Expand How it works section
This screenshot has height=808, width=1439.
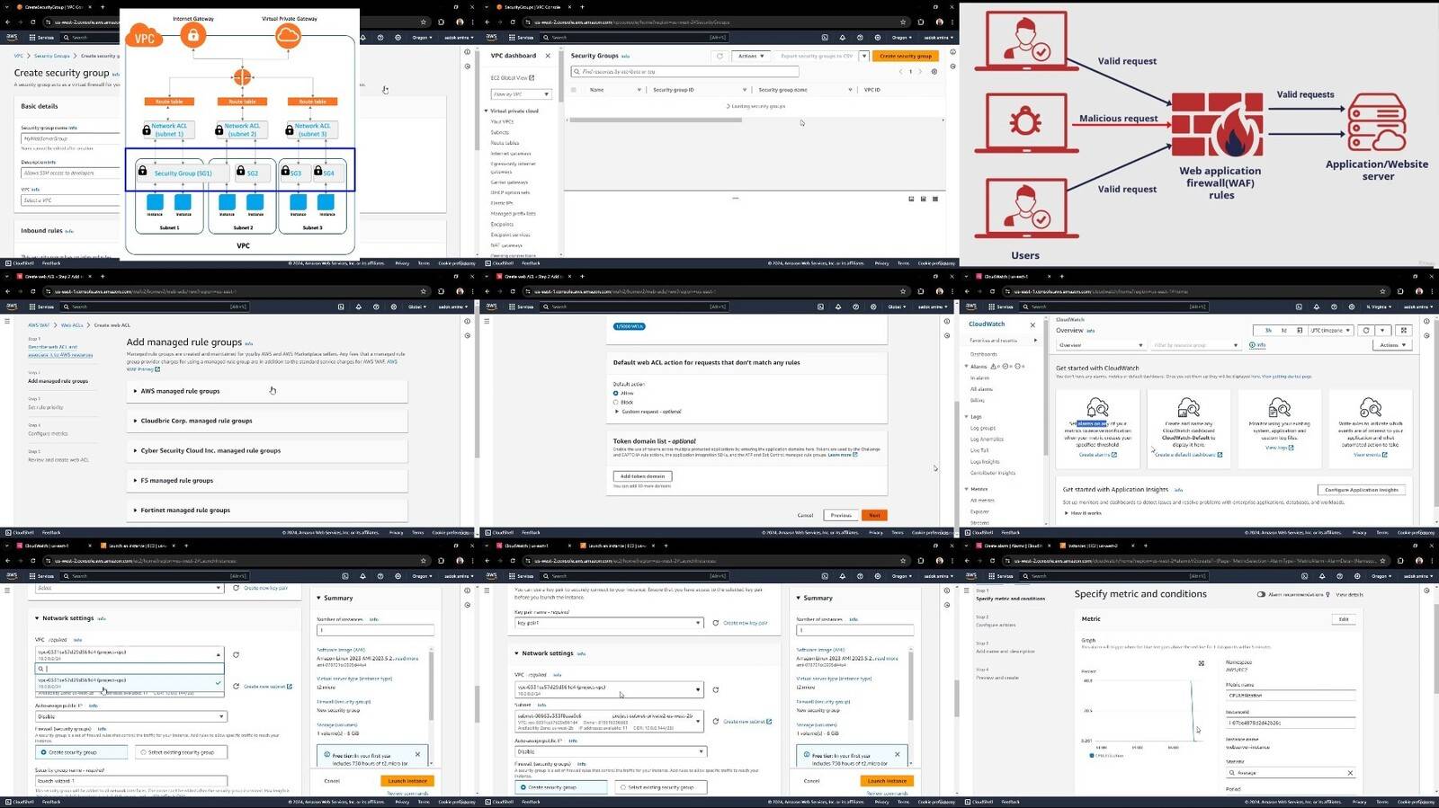[1084, 513]
